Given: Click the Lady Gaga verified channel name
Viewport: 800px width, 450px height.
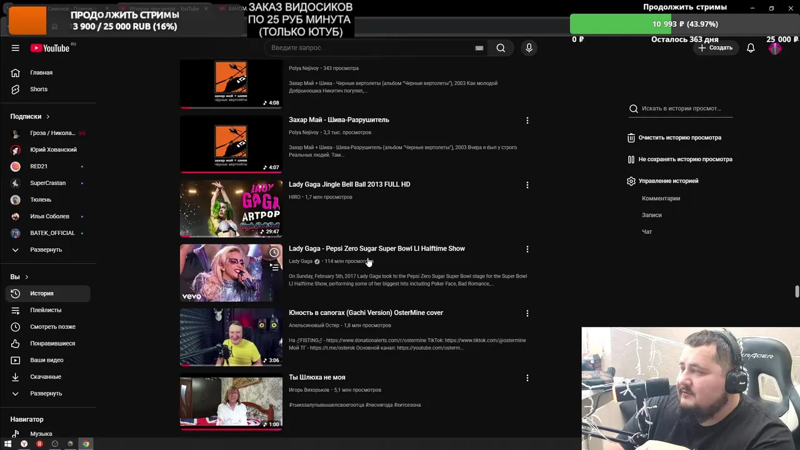Looking at the screenshot, I should tap(301, 261).
